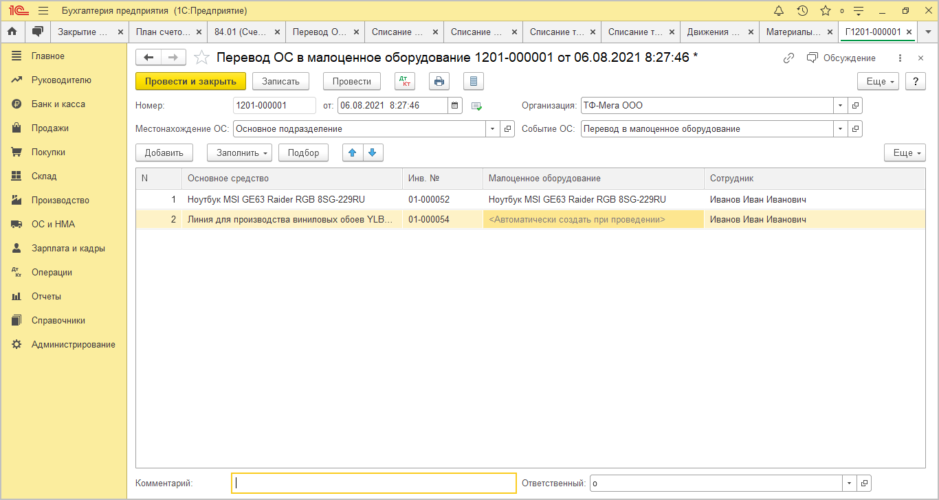
Task: Click the Провести button
Action: (x=352, y=81)
